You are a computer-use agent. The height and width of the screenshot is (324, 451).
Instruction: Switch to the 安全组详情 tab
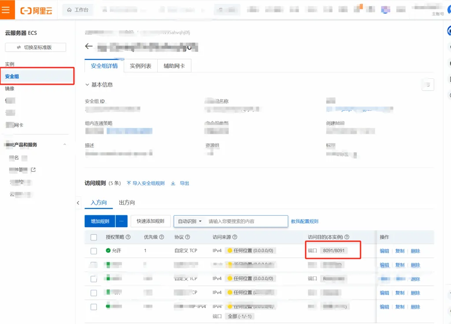104,66
